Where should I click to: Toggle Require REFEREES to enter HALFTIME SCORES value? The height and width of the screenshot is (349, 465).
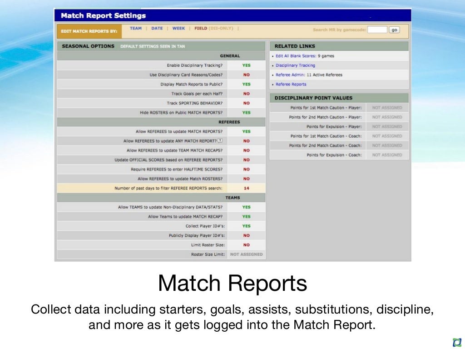(x=246, y=170)
